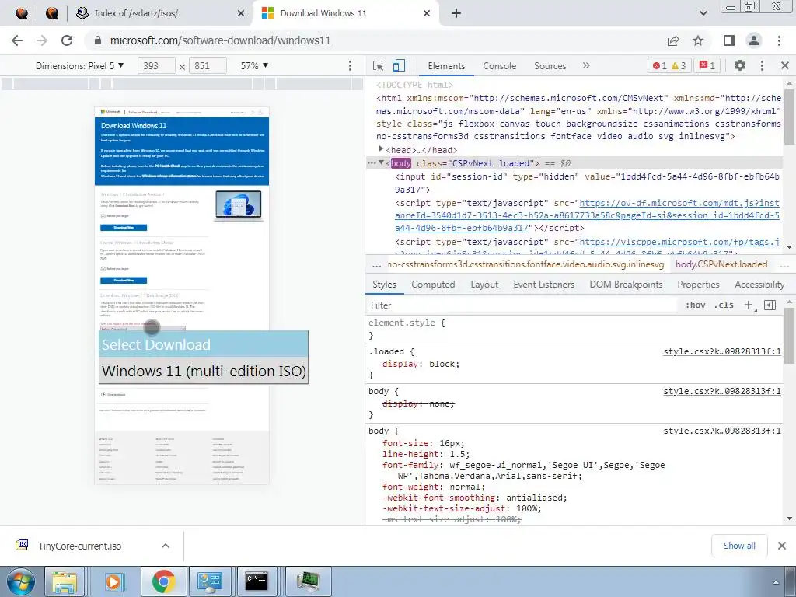Open the ov-df.microsoft.com mdt.js script link
796x597 pixels.
coord(588,215)
